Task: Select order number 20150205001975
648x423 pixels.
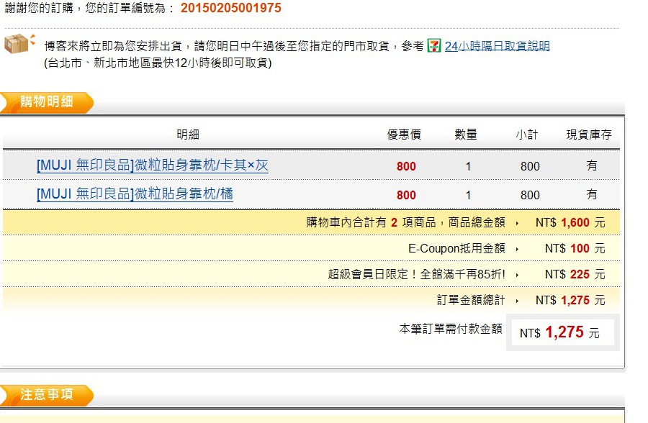Action: pos(230,8)
